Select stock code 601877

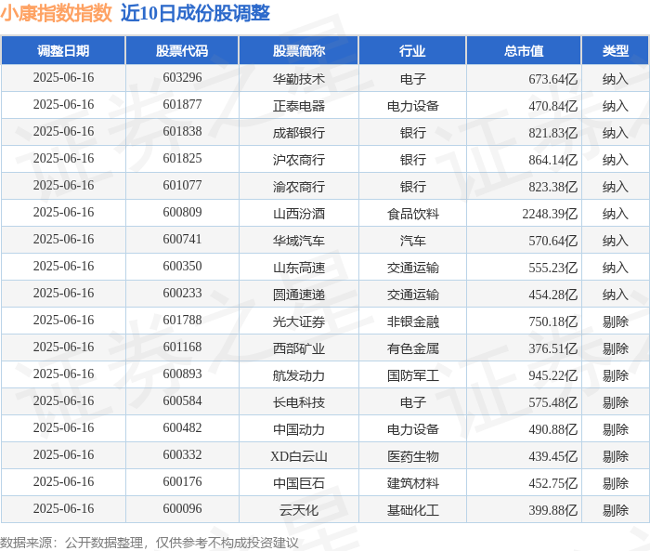point(182,105)
